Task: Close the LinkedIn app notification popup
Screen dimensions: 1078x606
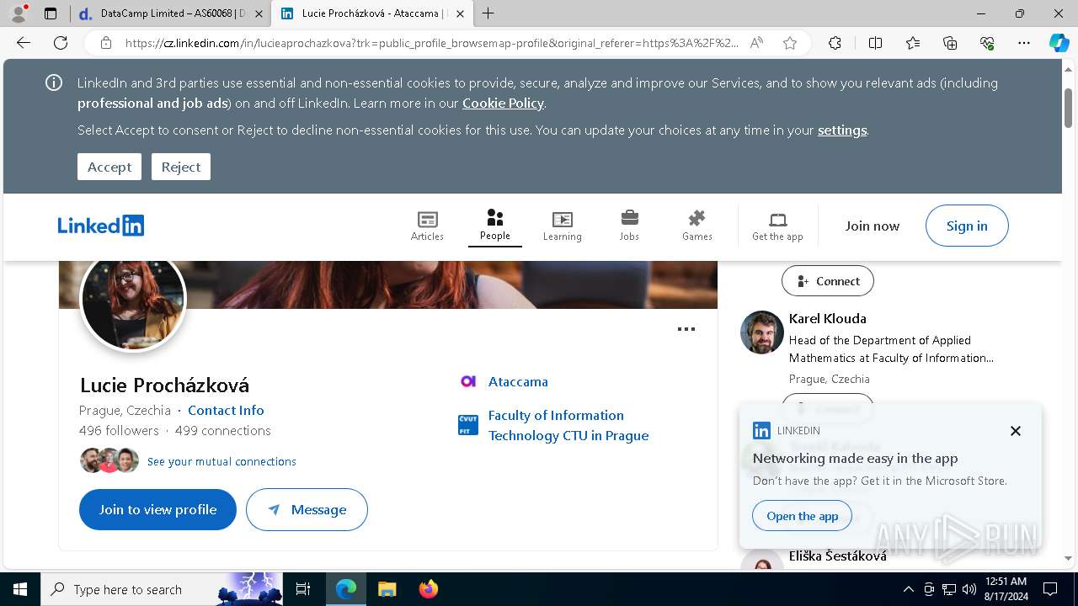Action: [x=1015, y=431]
